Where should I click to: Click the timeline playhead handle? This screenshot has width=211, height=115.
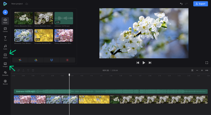(69, 75)
